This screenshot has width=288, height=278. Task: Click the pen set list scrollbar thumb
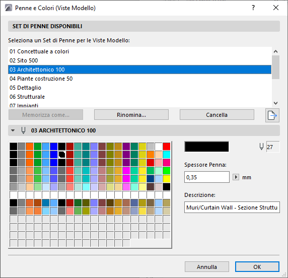275,67
